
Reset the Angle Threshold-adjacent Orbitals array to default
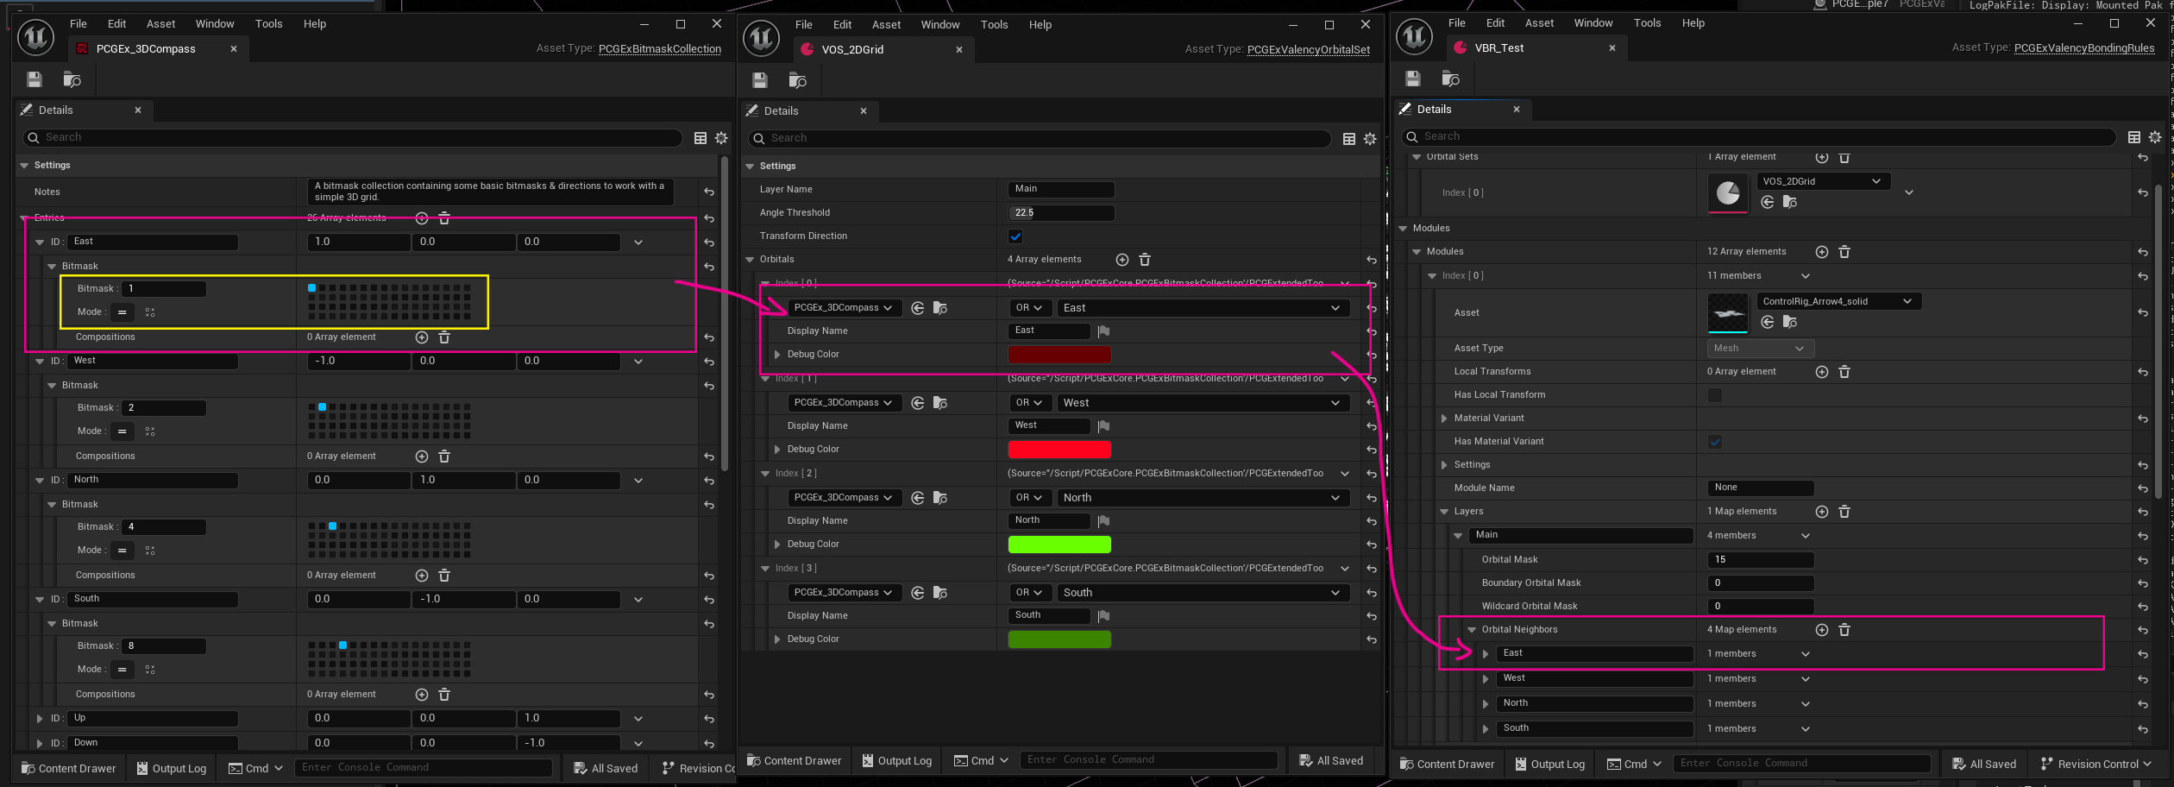[x=1371, y=260]
